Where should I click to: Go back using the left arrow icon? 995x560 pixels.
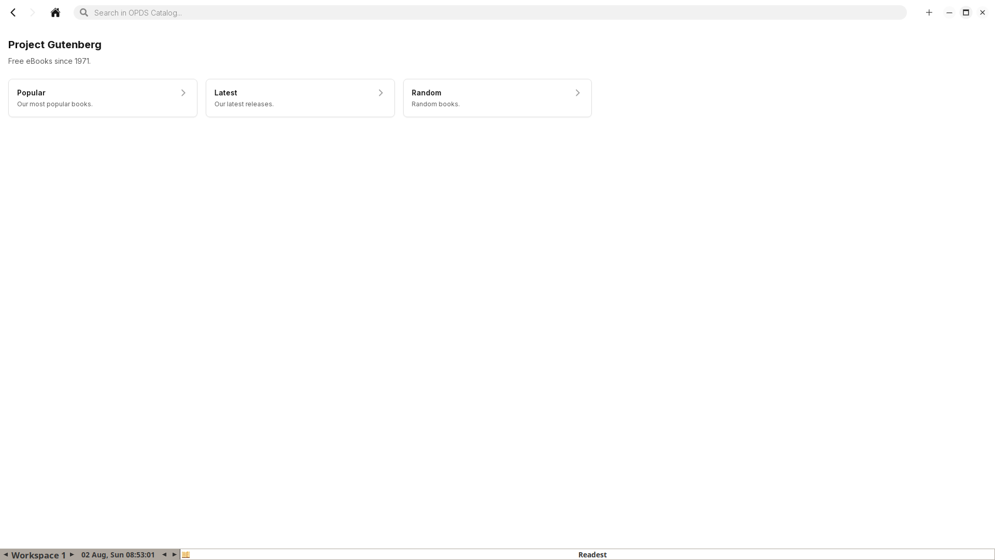[13, 12]
